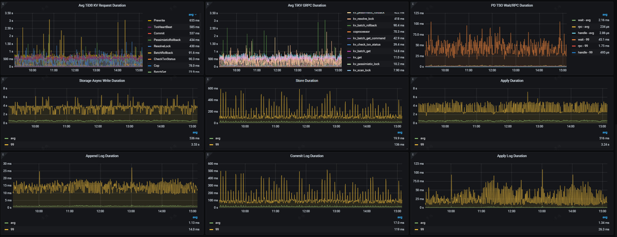Open Avg TiKV GRPC Duration panel menu
This screenshot has height=237, width=617.
pyautogui.click(x=307, y=5)
